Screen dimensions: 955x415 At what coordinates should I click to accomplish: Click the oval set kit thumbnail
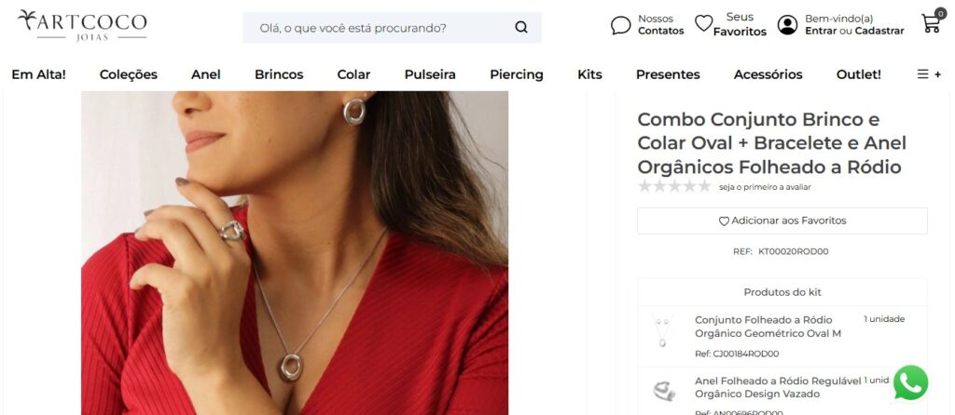[661, 332]
